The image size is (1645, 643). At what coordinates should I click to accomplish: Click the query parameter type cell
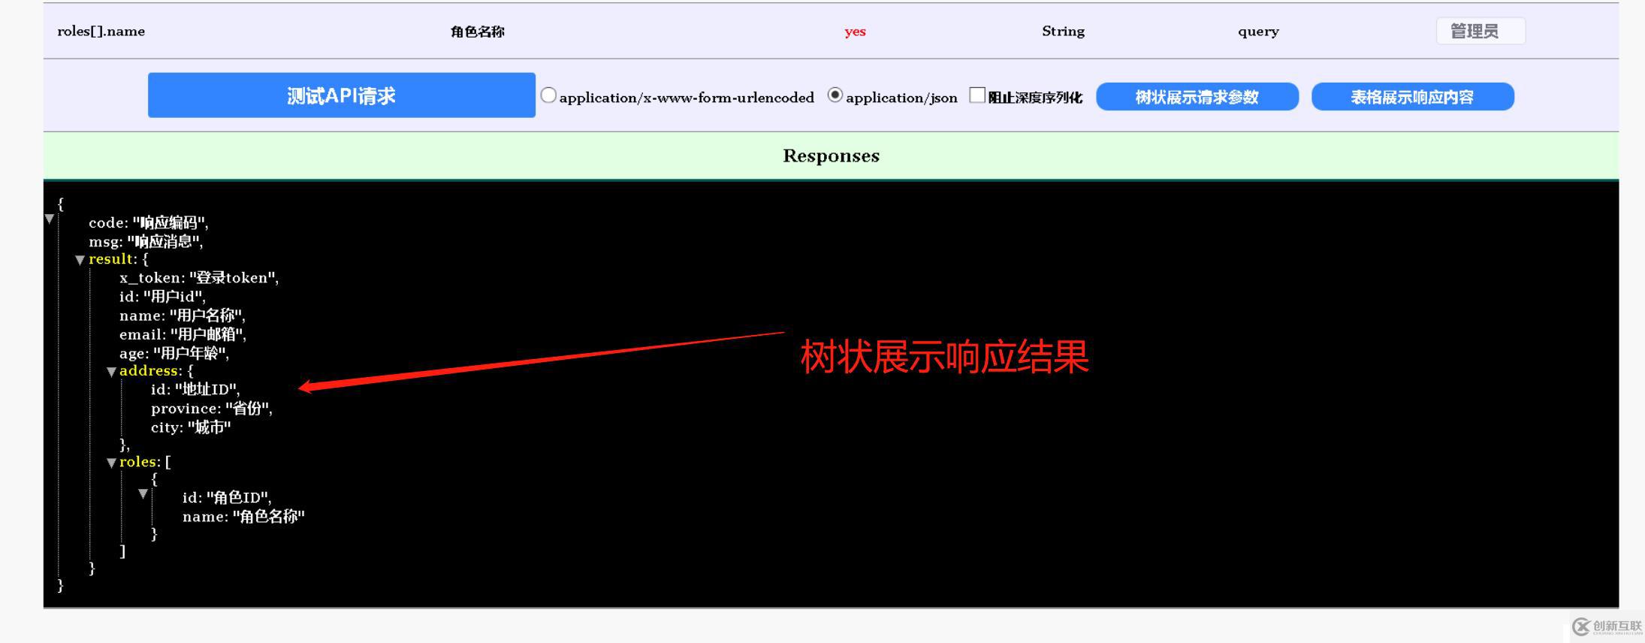click(1258, 32)
